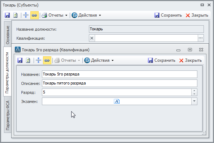This screenshot has height=143, width=214.
Task: Click the split-arrows icon in the Квалификация window toolbar
Action: pyautogui.click(x=38, y=60)
